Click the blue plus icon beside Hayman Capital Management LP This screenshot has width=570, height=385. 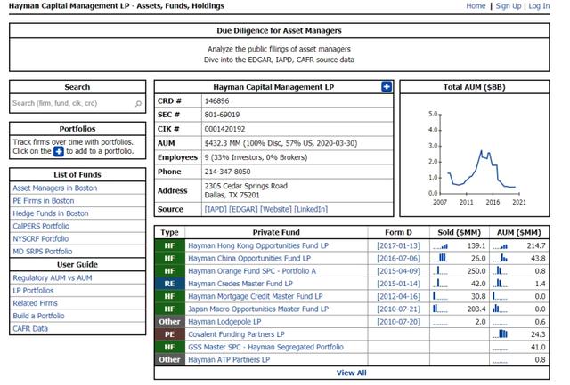pos(387,87)
